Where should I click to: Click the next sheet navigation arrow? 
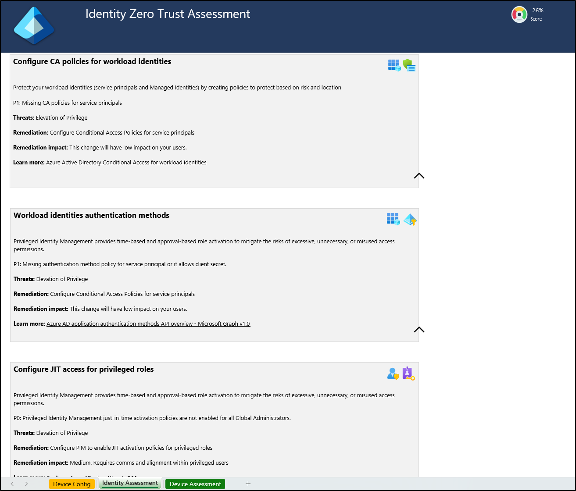tap(26, 484)
